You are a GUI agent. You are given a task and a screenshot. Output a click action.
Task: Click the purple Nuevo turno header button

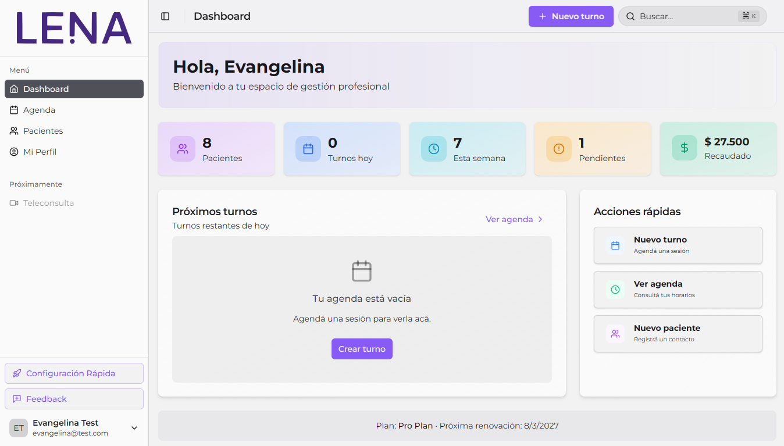(571, 16)
